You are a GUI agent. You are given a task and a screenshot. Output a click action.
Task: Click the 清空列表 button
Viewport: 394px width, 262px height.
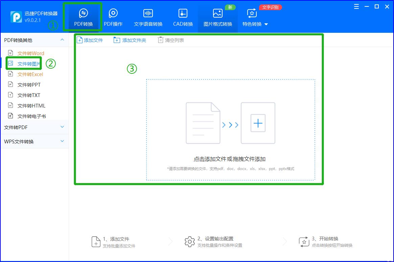click(171, 40)
